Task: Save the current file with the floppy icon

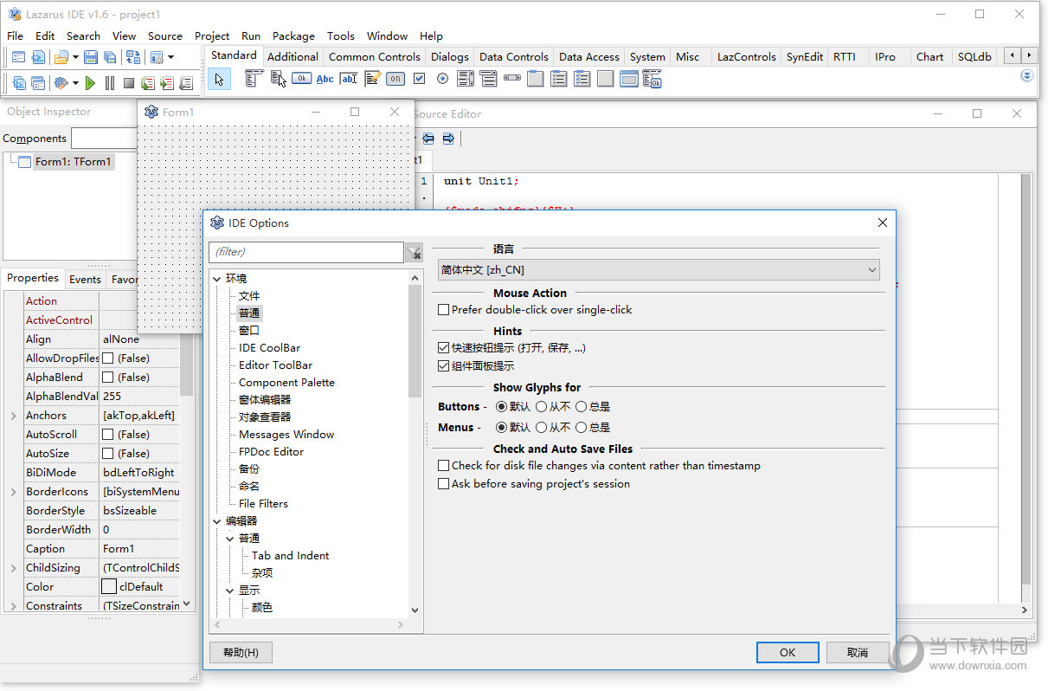Action: (x=91, y=57)
